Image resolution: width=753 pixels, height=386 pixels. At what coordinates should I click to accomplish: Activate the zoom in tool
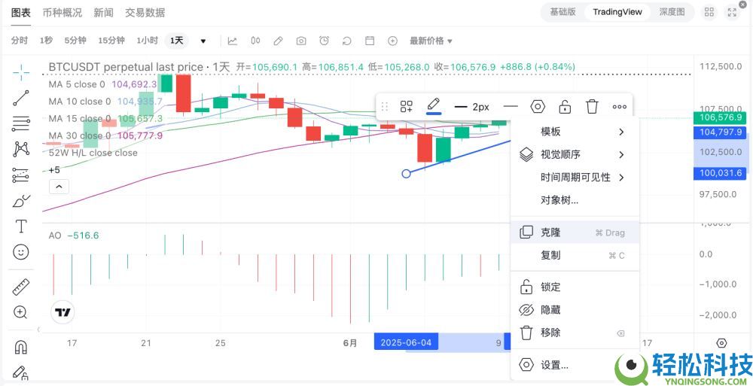coord(20,312)
